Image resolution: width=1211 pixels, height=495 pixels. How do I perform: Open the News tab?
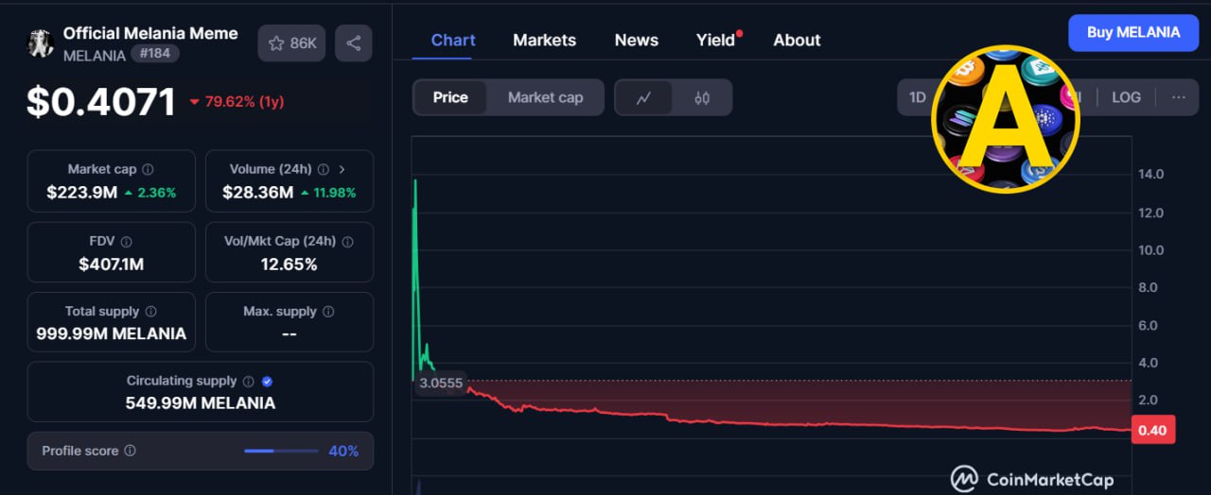(636, 40)
